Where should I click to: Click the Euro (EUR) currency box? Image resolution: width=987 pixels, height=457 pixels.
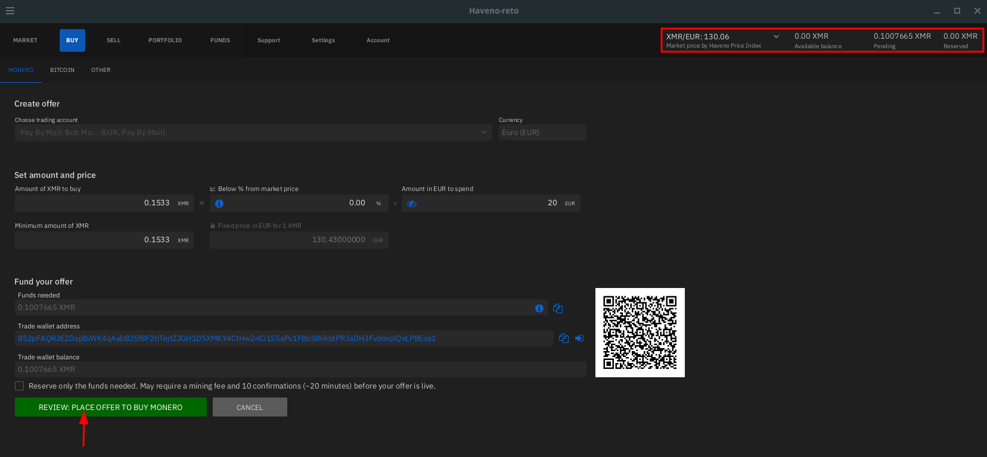(542, 133)
